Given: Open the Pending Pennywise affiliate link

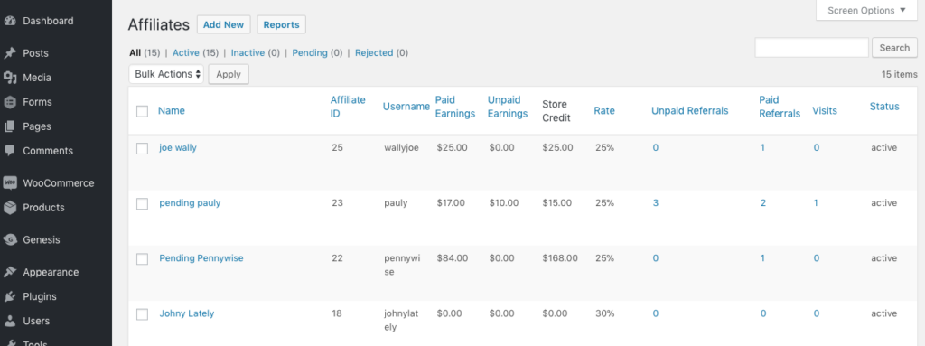Looking at the screenshot, I should (201, 258).
